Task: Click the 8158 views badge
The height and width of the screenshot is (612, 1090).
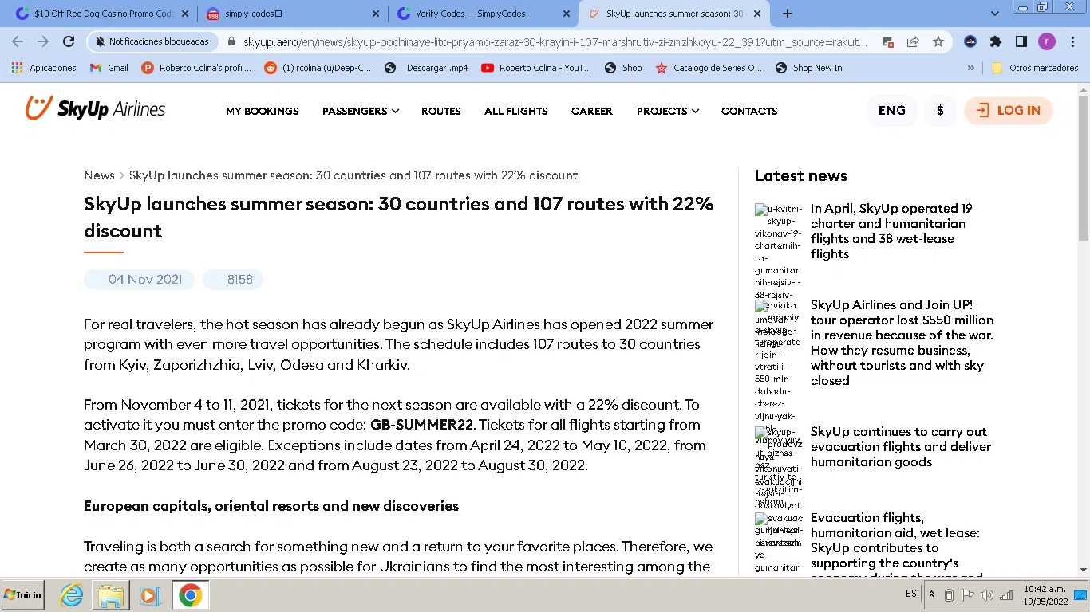Action: click(233, 280)
